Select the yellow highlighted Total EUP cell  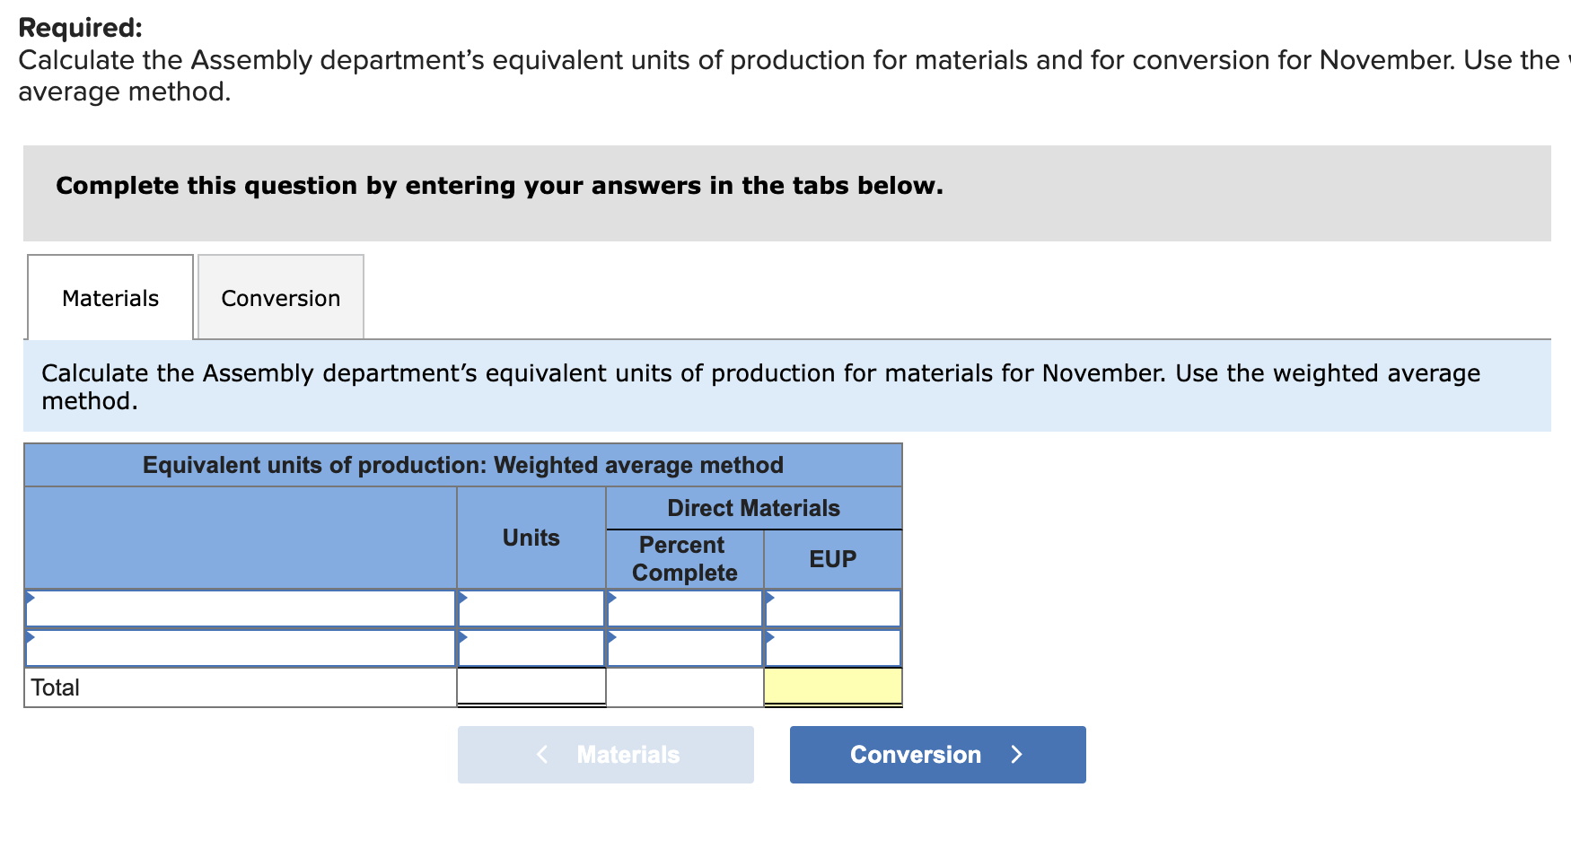[x=832, y=687]
